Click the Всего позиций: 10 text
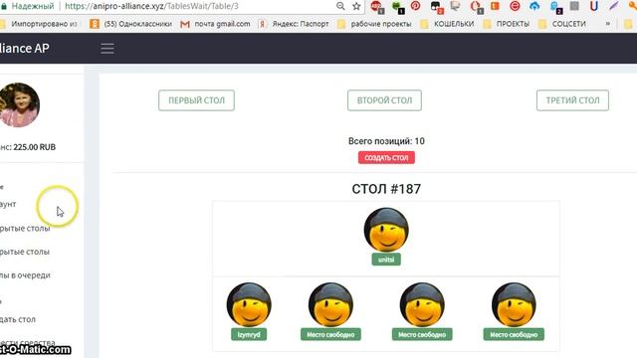Screen dimensions: 637x358 (x=386, y=141)
